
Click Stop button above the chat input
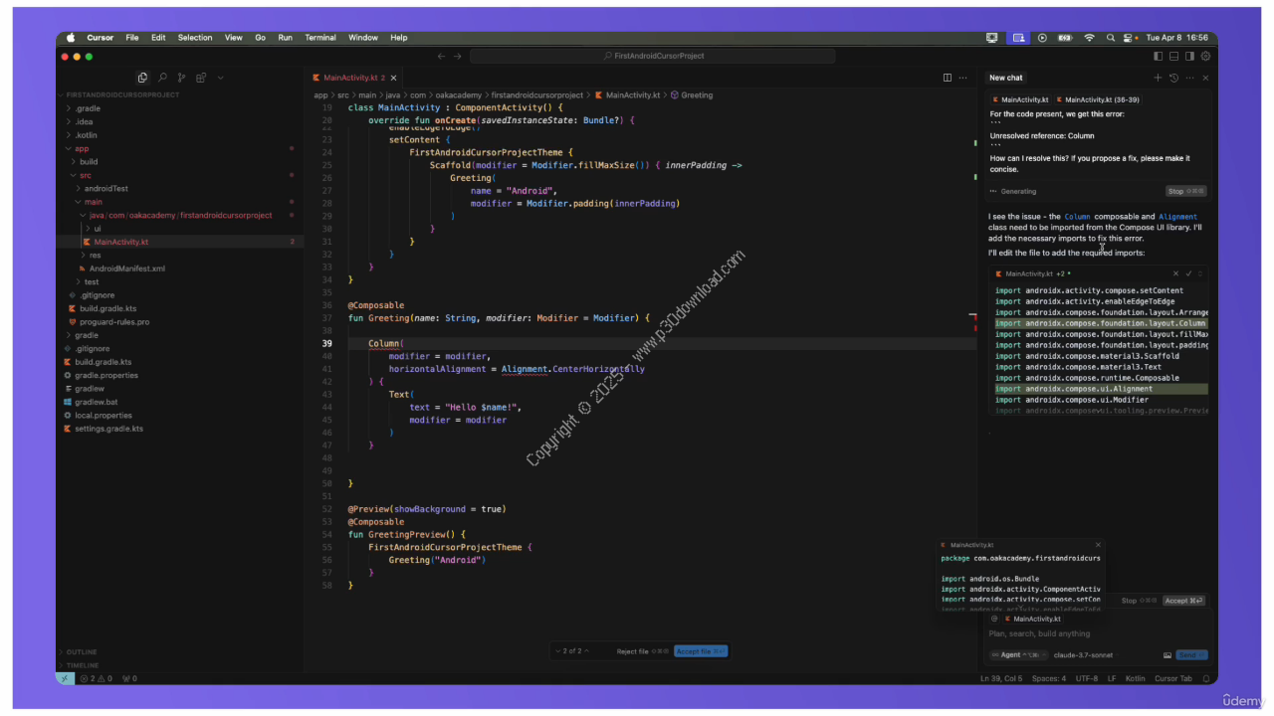[1139, 601]
